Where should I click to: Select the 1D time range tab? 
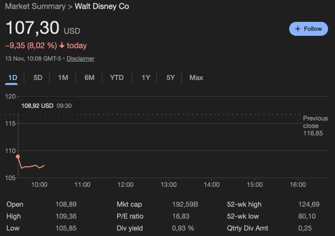[x=12, y=78]
